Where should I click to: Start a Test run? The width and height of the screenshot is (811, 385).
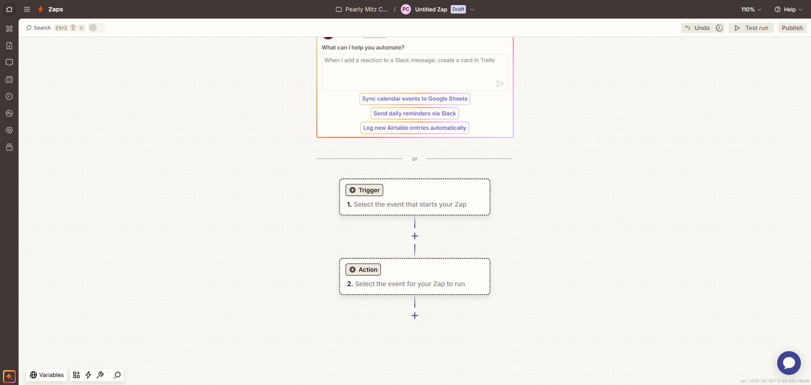click(x=751, y=28)
